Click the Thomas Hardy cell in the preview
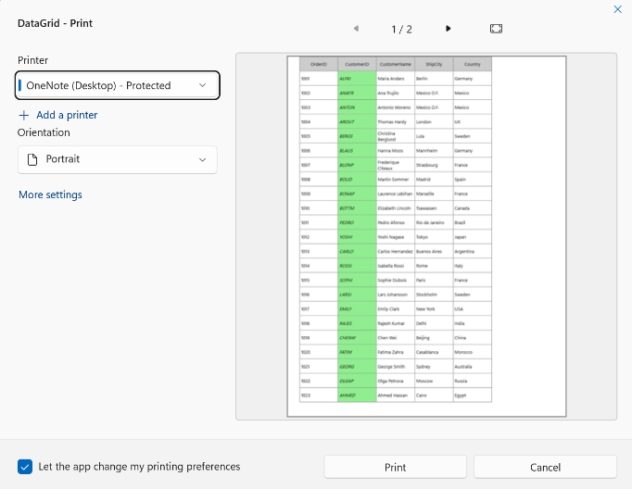This screenshot has width=632, height=489. pyautogui.click(x=396, y=121)
